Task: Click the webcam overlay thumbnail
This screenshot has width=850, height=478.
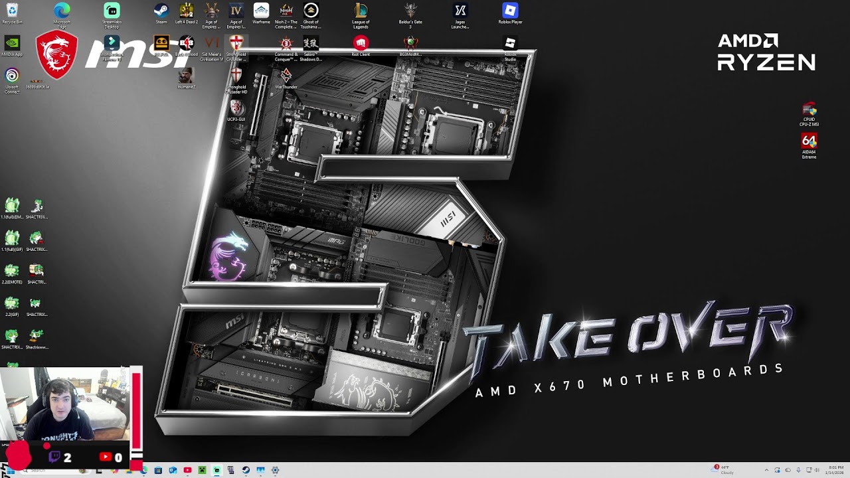Action: [x=64, y=403]
